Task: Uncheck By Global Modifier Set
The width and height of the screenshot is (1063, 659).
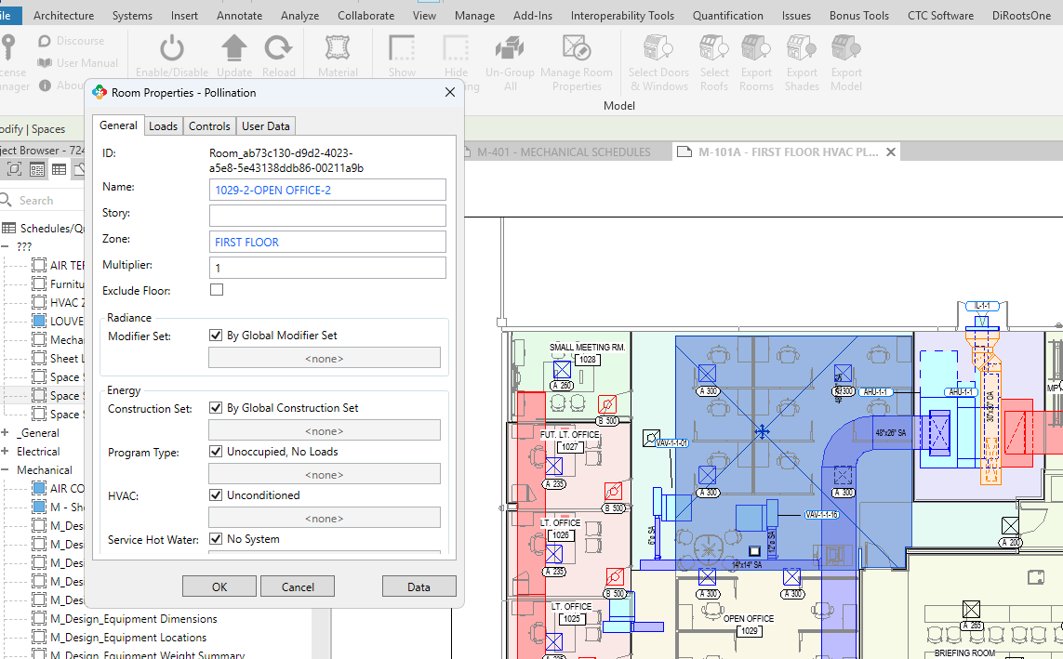Action: 217,336
